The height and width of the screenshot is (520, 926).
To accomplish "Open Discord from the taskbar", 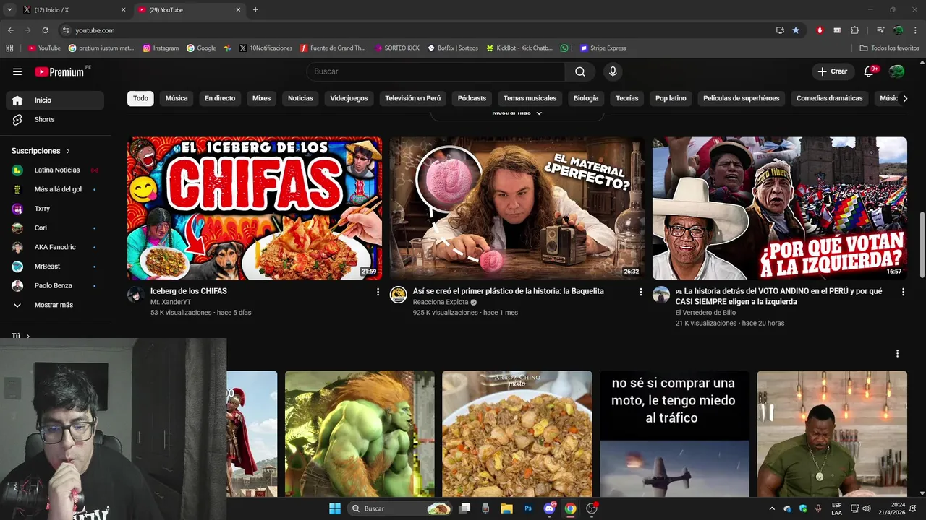I will pos(549,508).
